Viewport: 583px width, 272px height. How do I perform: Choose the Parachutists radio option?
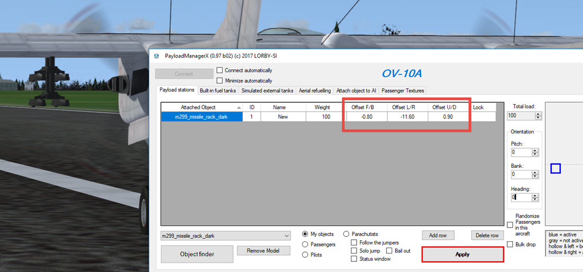346,234
